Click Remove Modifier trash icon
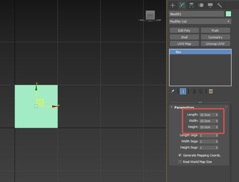 pos(200,91)
